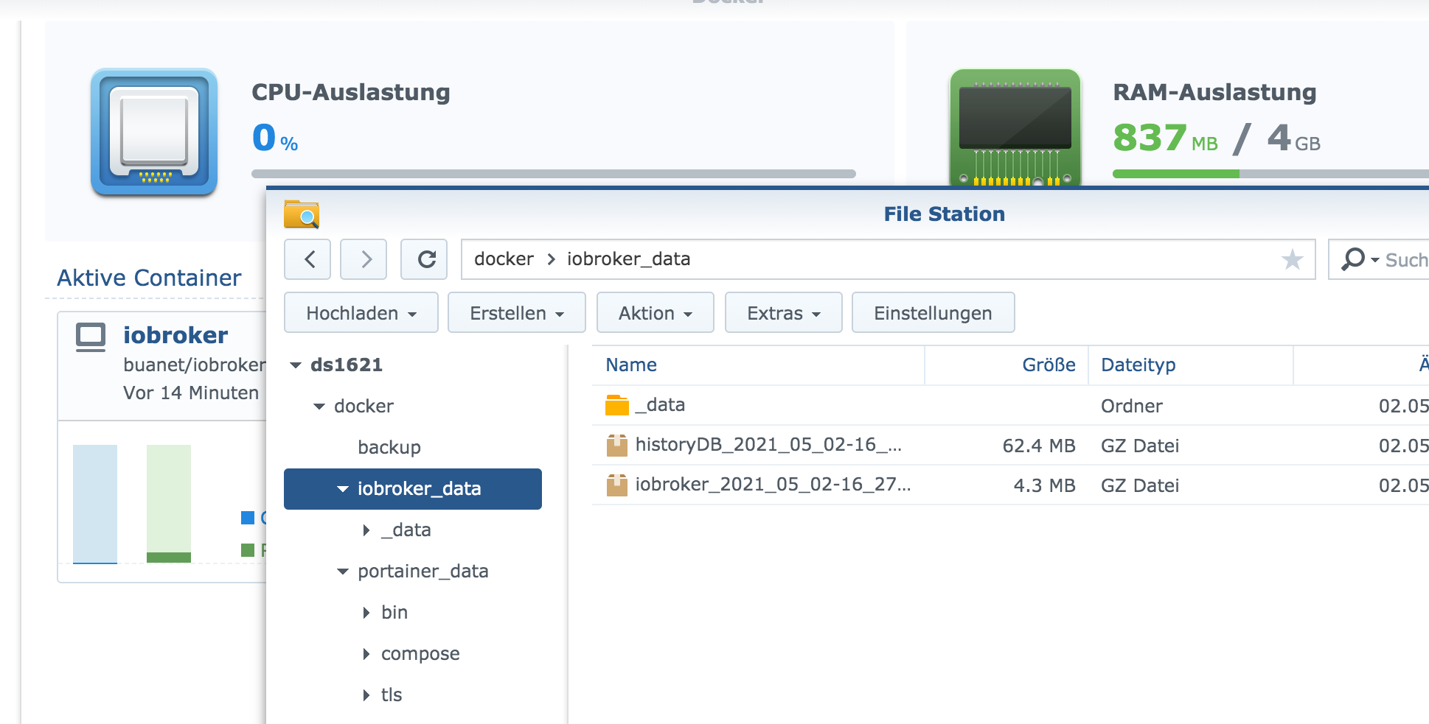
Task: Open the Einstellungen settings
Action: click(933, 313)
